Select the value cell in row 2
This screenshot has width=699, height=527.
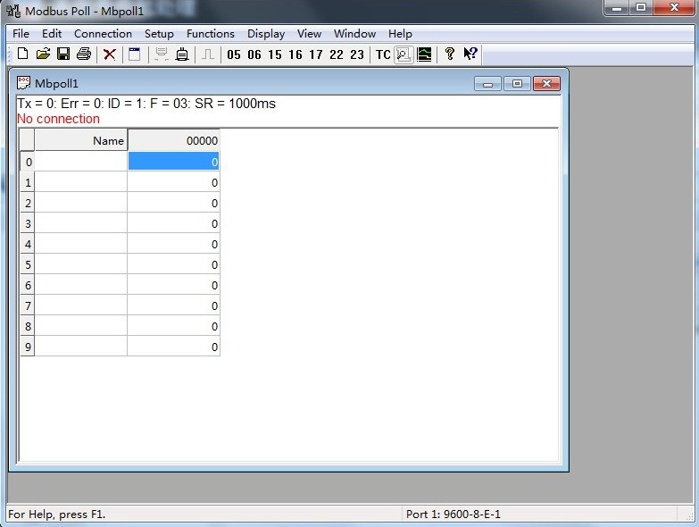173,203
